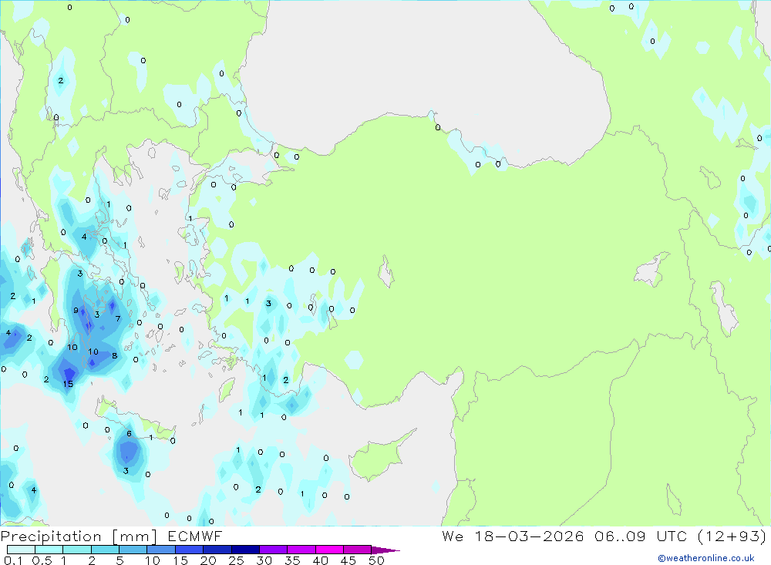
Task: Click the '40' legend scale label
Action: (x=320, y=560)
